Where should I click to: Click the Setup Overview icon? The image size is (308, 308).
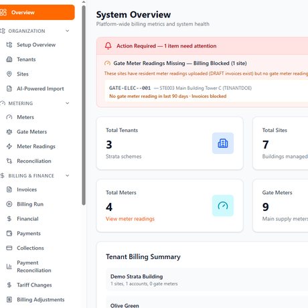pyautogui.click(x=9, y=45)
